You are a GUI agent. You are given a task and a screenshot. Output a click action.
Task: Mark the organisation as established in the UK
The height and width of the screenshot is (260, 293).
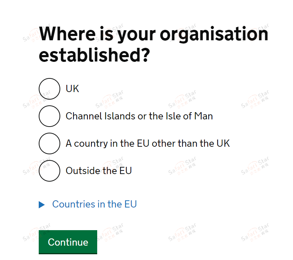pyautogui.click(x=49, y=89)
